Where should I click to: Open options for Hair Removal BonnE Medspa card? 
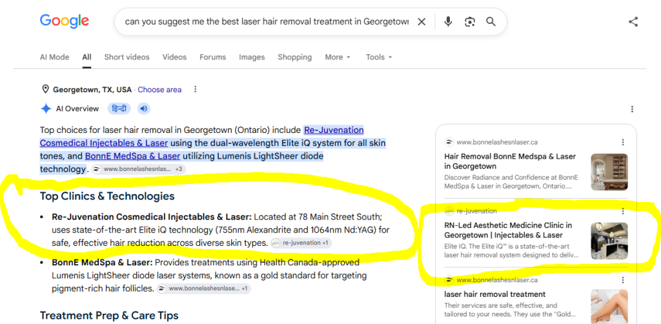pos(623,142)
